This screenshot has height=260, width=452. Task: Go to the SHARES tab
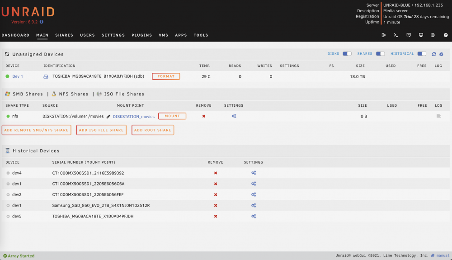click(64, 35)
